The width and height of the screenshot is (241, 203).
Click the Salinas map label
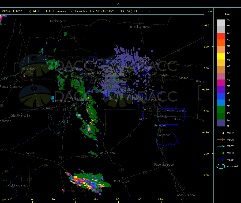[x=46, y=108]
